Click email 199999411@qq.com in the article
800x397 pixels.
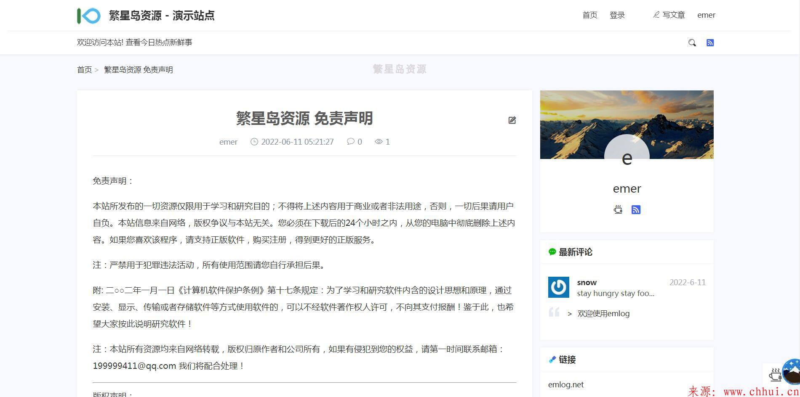pyautogui.click(x=134, y=366)
